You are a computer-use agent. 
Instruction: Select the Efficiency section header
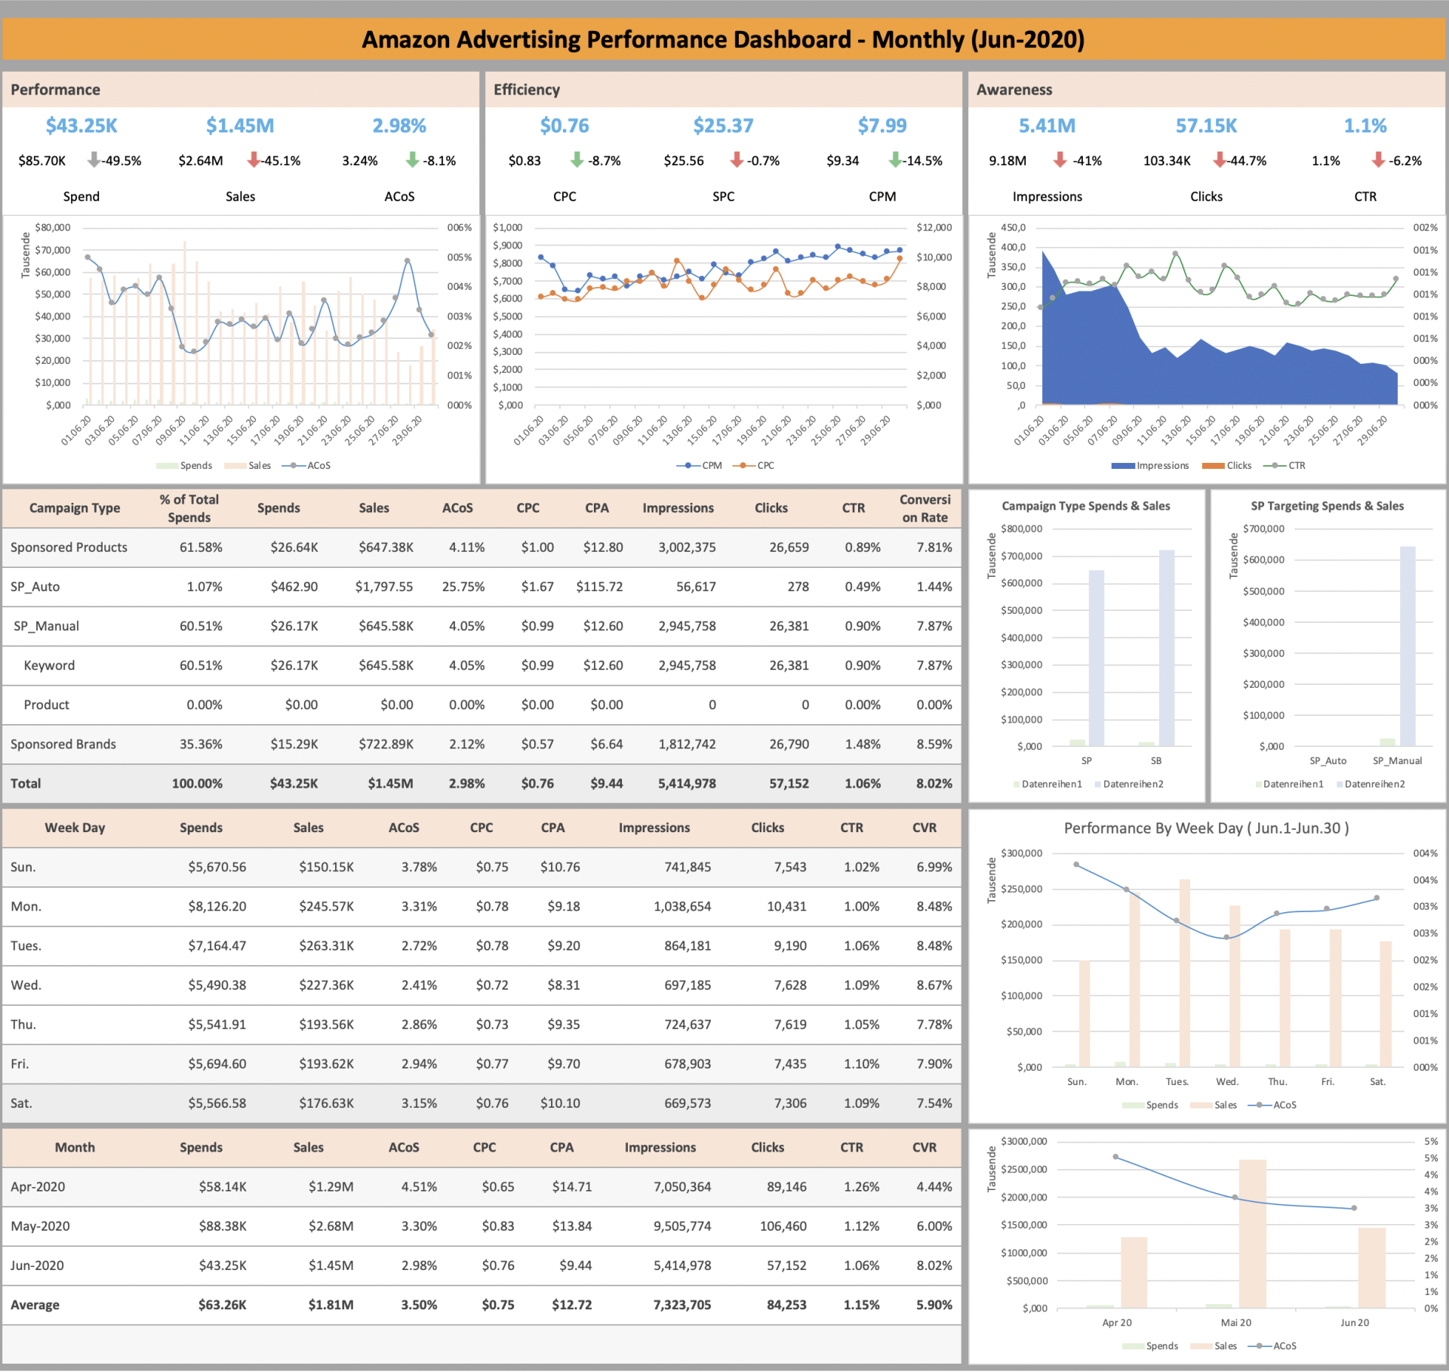[x=724, y=90]
